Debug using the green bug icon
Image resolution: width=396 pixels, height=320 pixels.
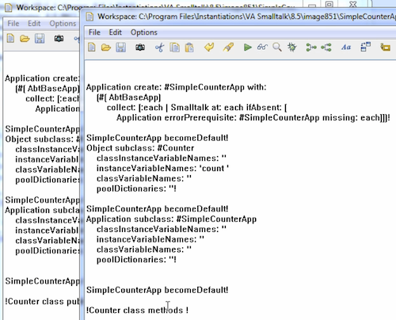292,48
